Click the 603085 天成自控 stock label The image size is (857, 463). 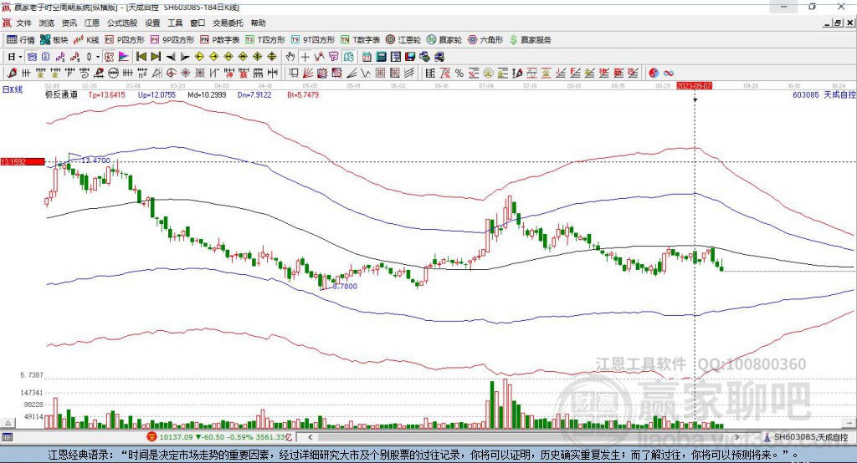pos(824,94)
